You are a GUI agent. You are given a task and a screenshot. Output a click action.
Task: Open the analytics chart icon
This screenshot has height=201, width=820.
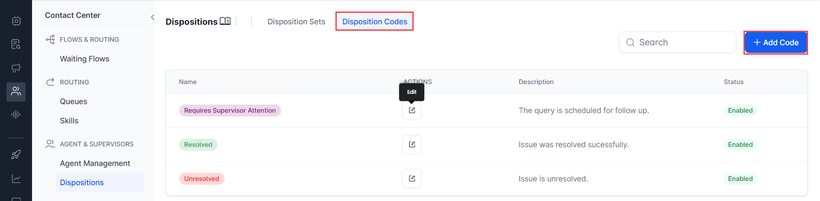coord(16,179)
